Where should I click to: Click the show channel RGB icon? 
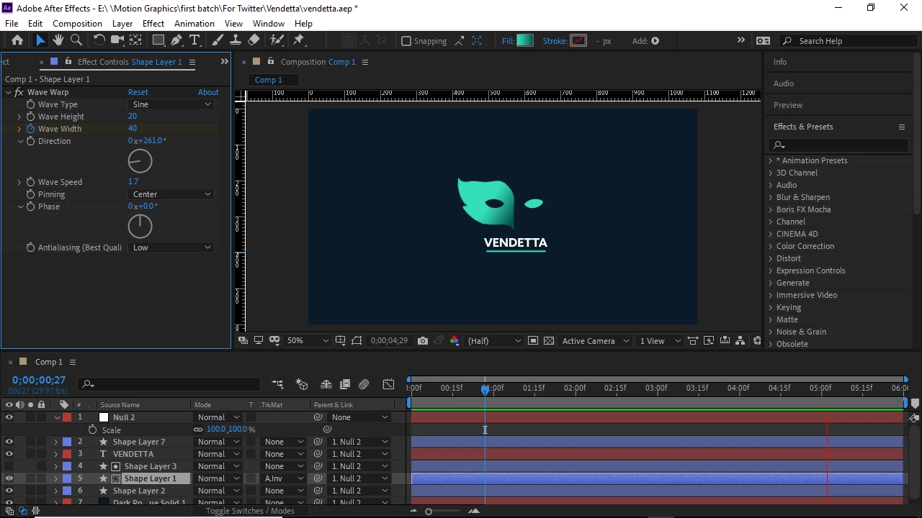coord(455,340)
